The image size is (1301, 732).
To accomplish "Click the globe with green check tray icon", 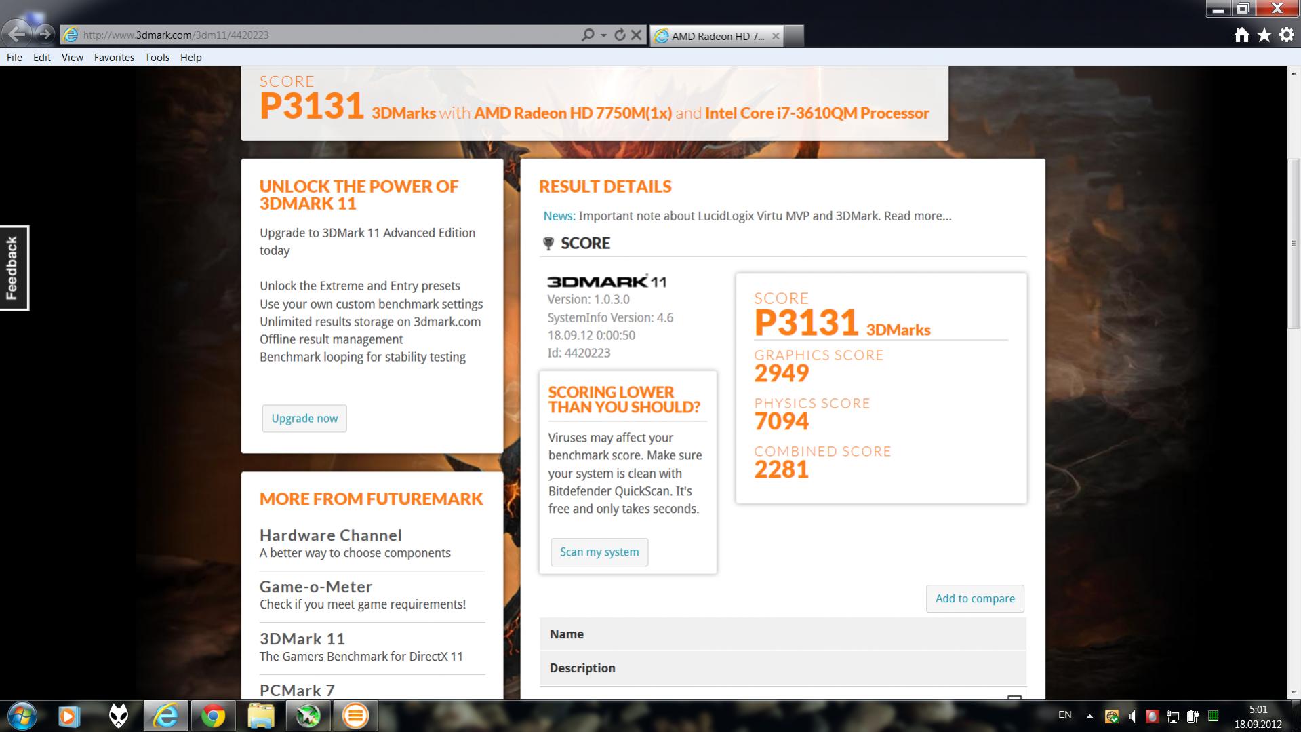I will pos(1112,716).
